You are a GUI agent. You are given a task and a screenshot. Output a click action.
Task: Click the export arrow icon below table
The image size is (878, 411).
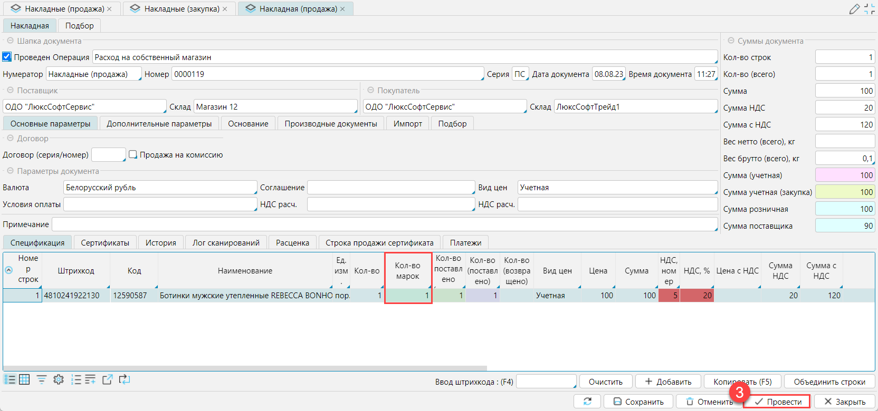pos(107,379)
